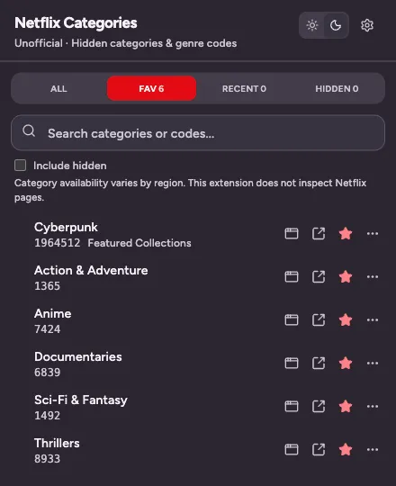This screenshot has height=486, width=396.
Task: Open Anime in new tab icon
Action: pyautogui.click(x=319, y=319)
